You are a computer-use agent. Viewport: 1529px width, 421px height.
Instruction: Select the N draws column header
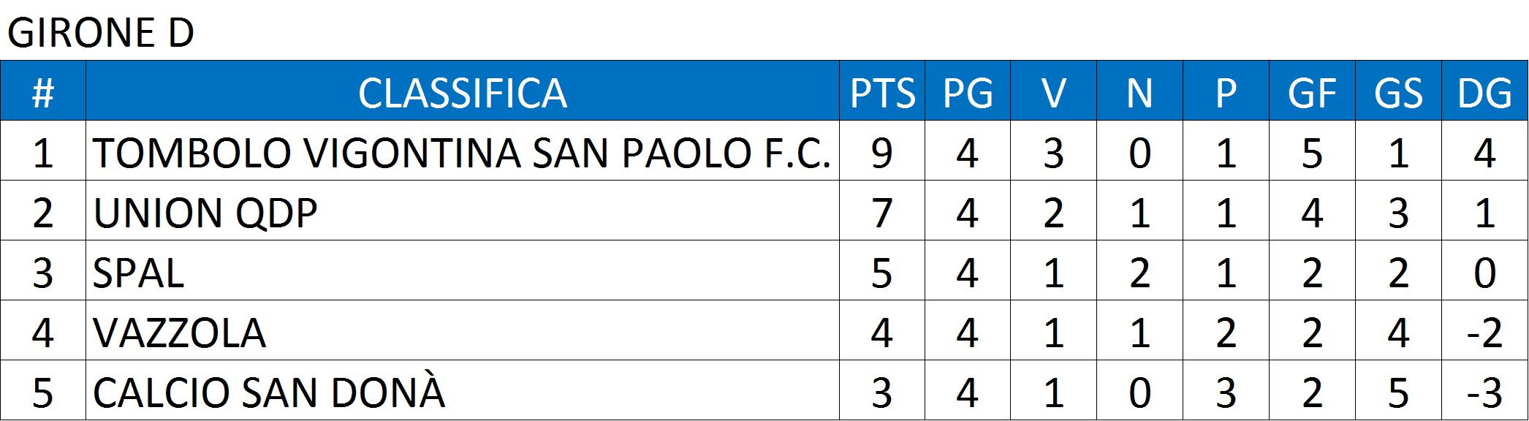coord(1139,91)
